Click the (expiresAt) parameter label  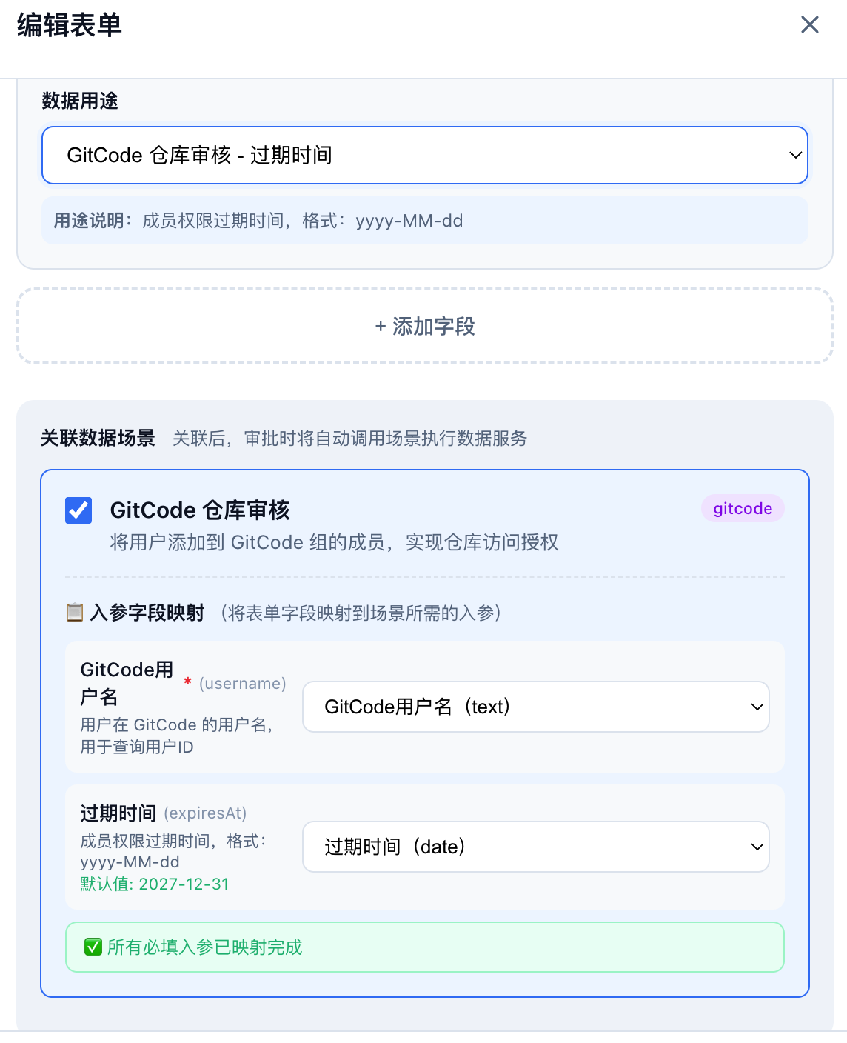[205, 813]
